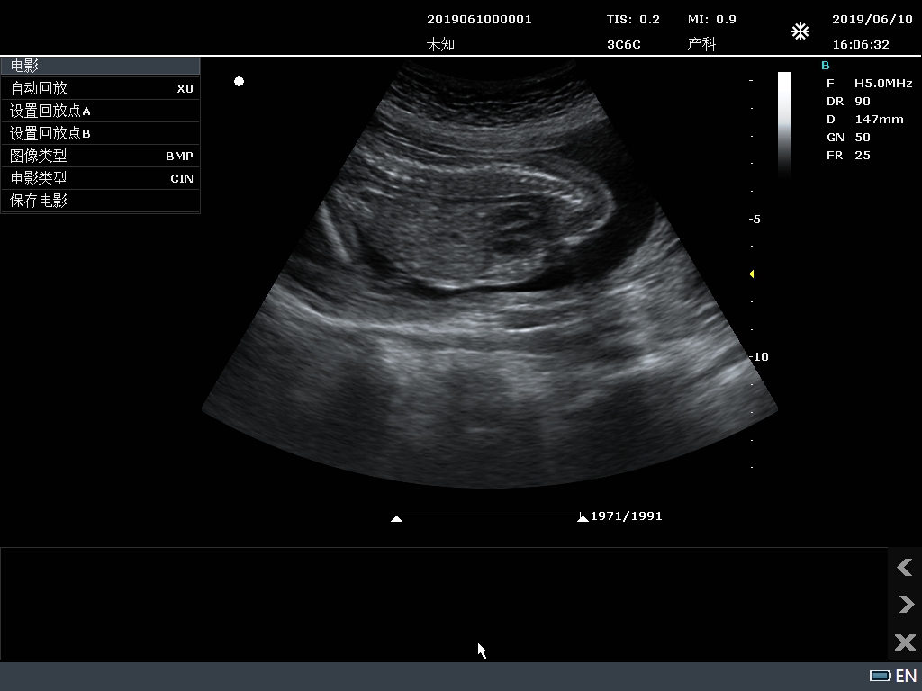This screenshot has height=691, width=922.
Task: Click the cine frame progress bar
Action: click(x=489, y=516)
